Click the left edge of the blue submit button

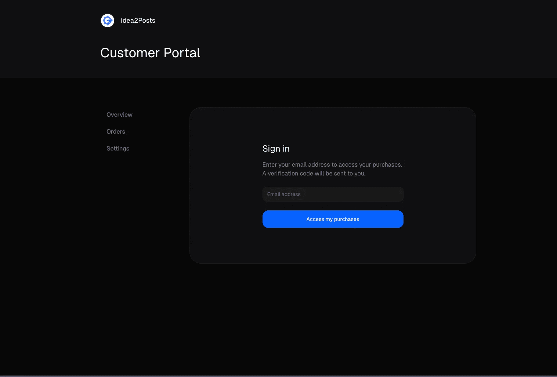pyautogui.click(x=268, y=219)
